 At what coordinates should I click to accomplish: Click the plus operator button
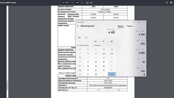click(112, 70)
